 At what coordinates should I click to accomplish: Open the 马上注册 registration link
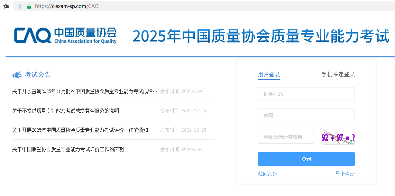pos(345,174)
